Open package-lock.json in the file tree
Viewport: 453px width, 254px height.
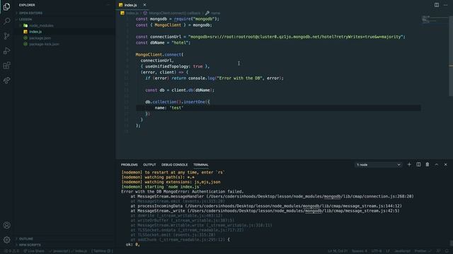tap(44, 44)
